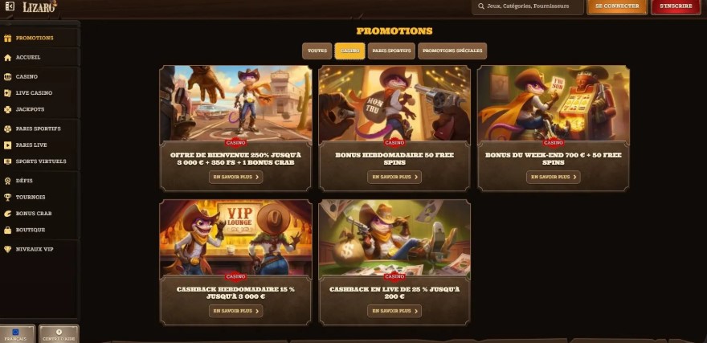Collapse the sidebar using top-left panel icon

tap(10, 6)
